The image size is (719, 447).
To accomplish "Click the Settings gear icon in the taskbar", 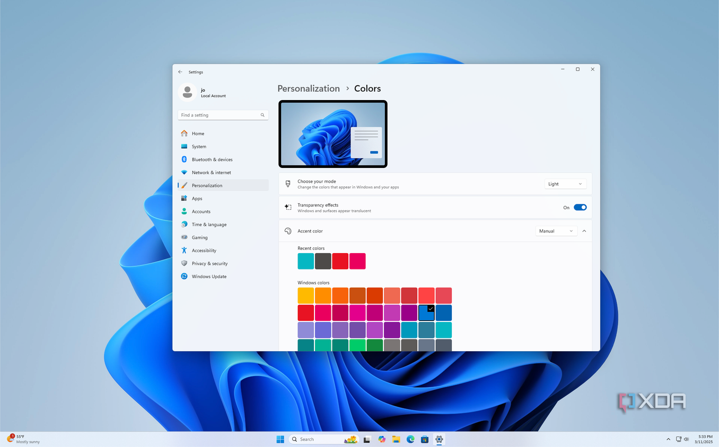I will (x=439, y=439).
